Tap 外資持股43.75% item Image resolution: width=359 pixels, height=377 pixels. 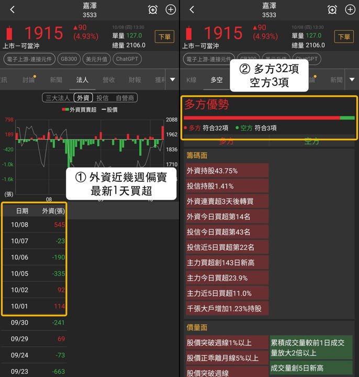tap(227, 171)
